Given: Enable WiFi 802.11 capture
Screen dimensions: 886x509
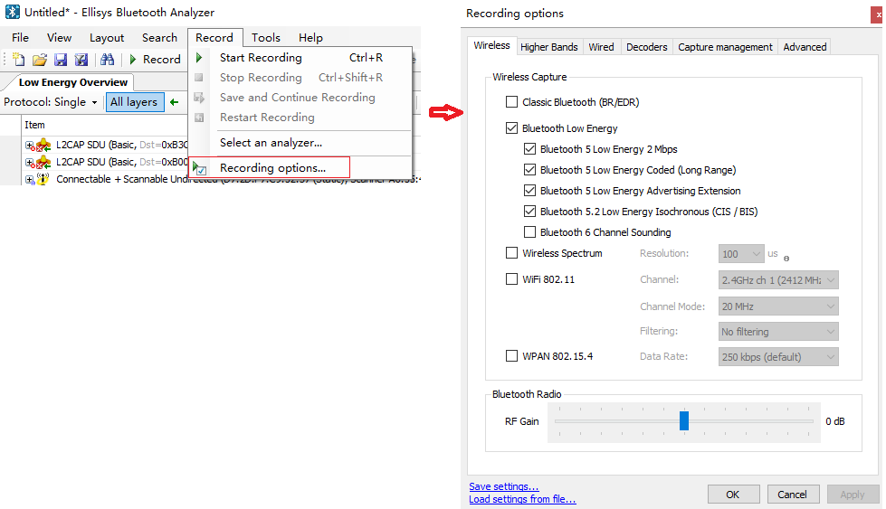Looking at the screenshot, I should pyautogui.click(x=511, y=278).
